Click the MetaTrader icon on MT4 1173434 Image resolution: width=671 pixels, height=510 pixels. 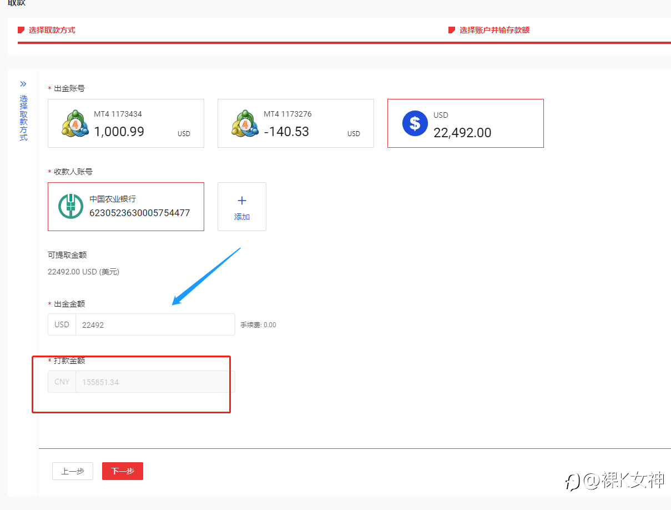pos(75,123)
